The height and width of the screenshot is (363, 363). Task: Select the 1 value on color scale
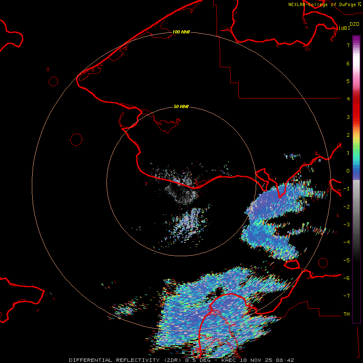(348, 153)
